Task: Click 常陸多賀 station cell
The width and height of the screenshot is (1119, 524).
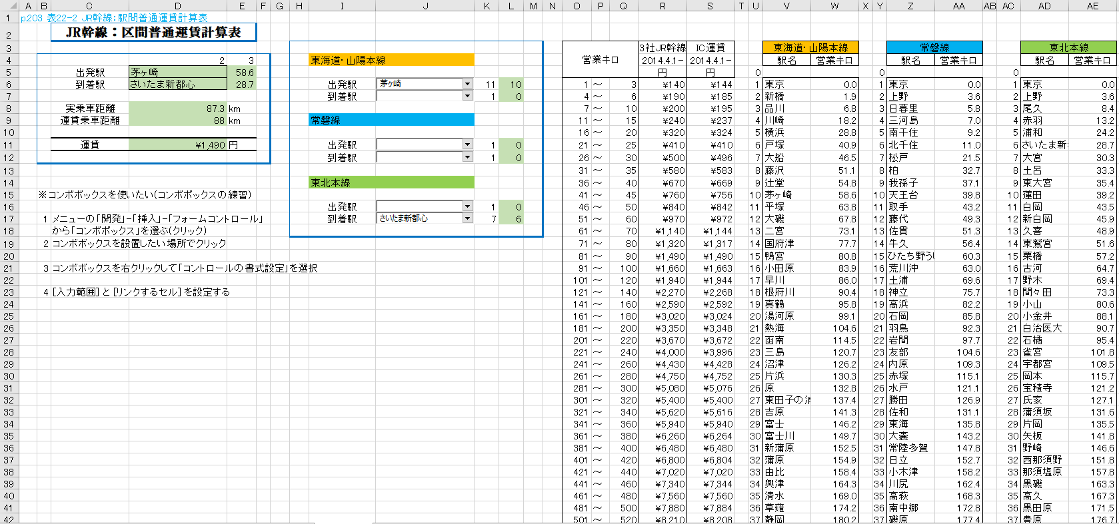Action: [x=910, y=448]
